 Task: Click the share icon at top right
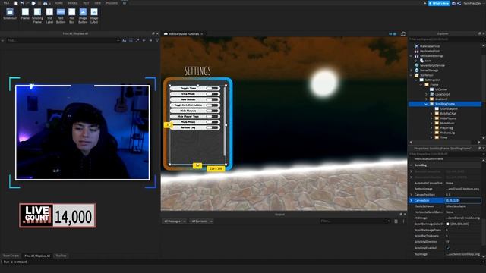coord(459,3)
